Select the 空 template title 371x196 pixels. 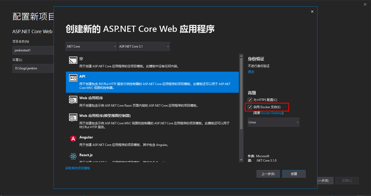coord(81,59)
